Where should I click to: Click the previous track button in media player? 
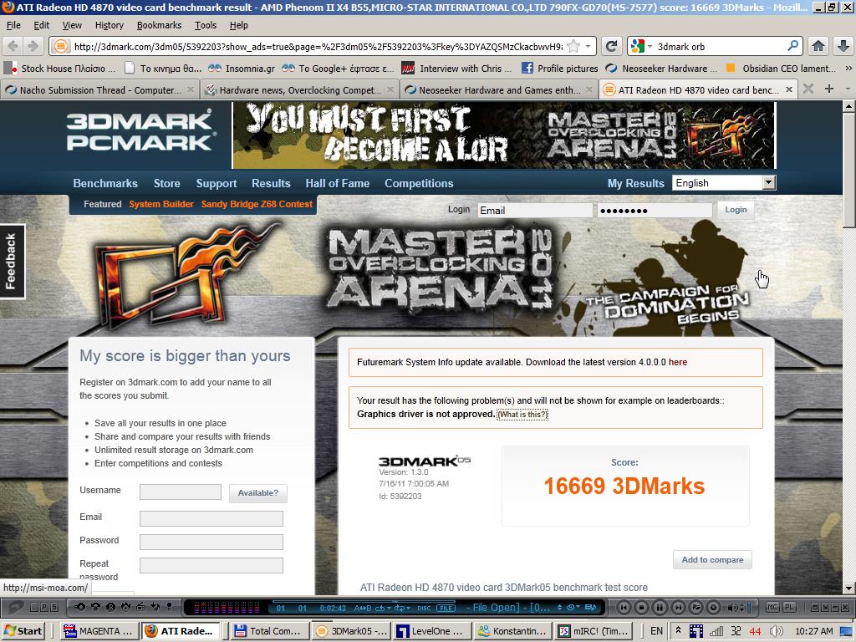tap(625, 607)
